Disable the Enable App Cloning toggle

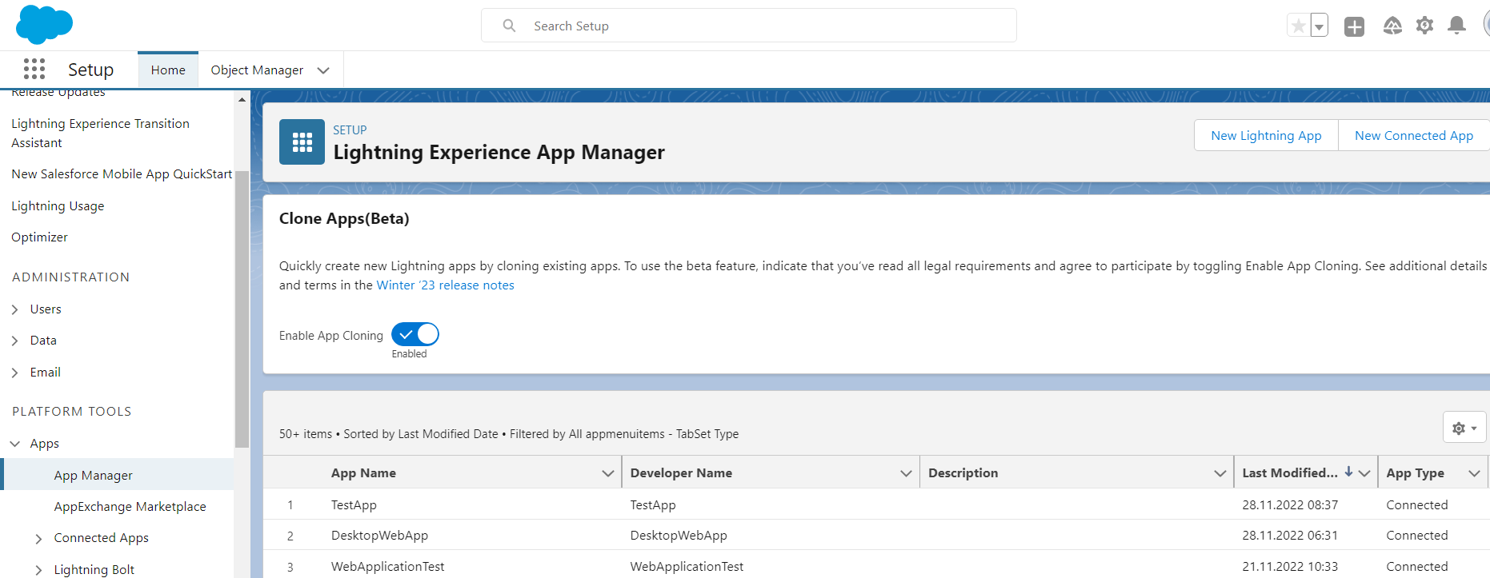tap(415, 334)
